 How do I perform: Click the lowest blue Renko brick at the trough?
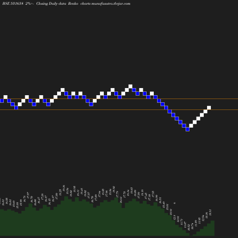(188, 129)
